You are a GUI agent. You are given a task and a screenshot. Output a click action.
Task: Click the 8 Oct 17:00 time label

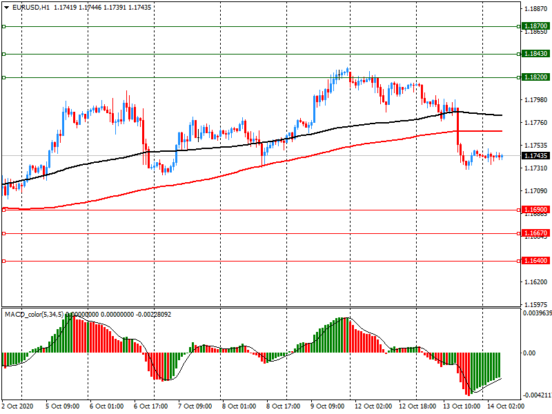pos(283,406)
